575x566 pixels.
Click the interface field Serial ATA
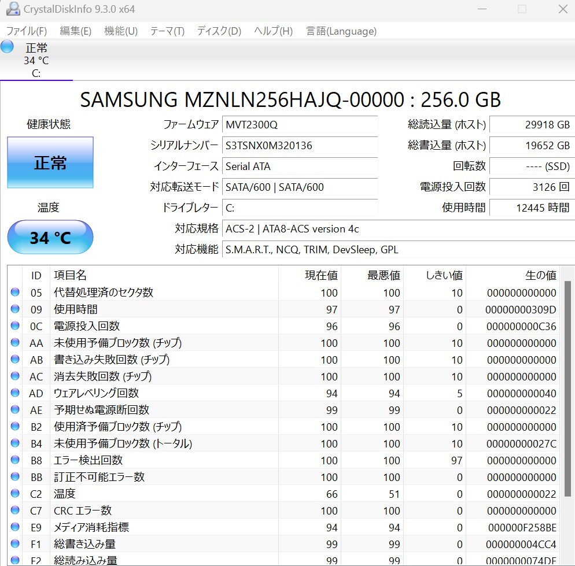point(300,167)
